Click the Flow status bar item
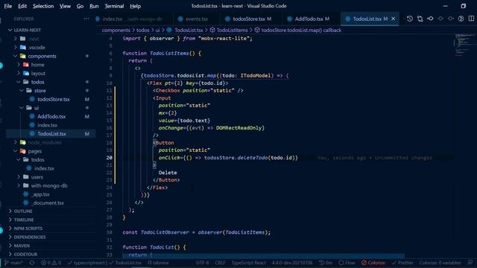 [x=347, y=263]
